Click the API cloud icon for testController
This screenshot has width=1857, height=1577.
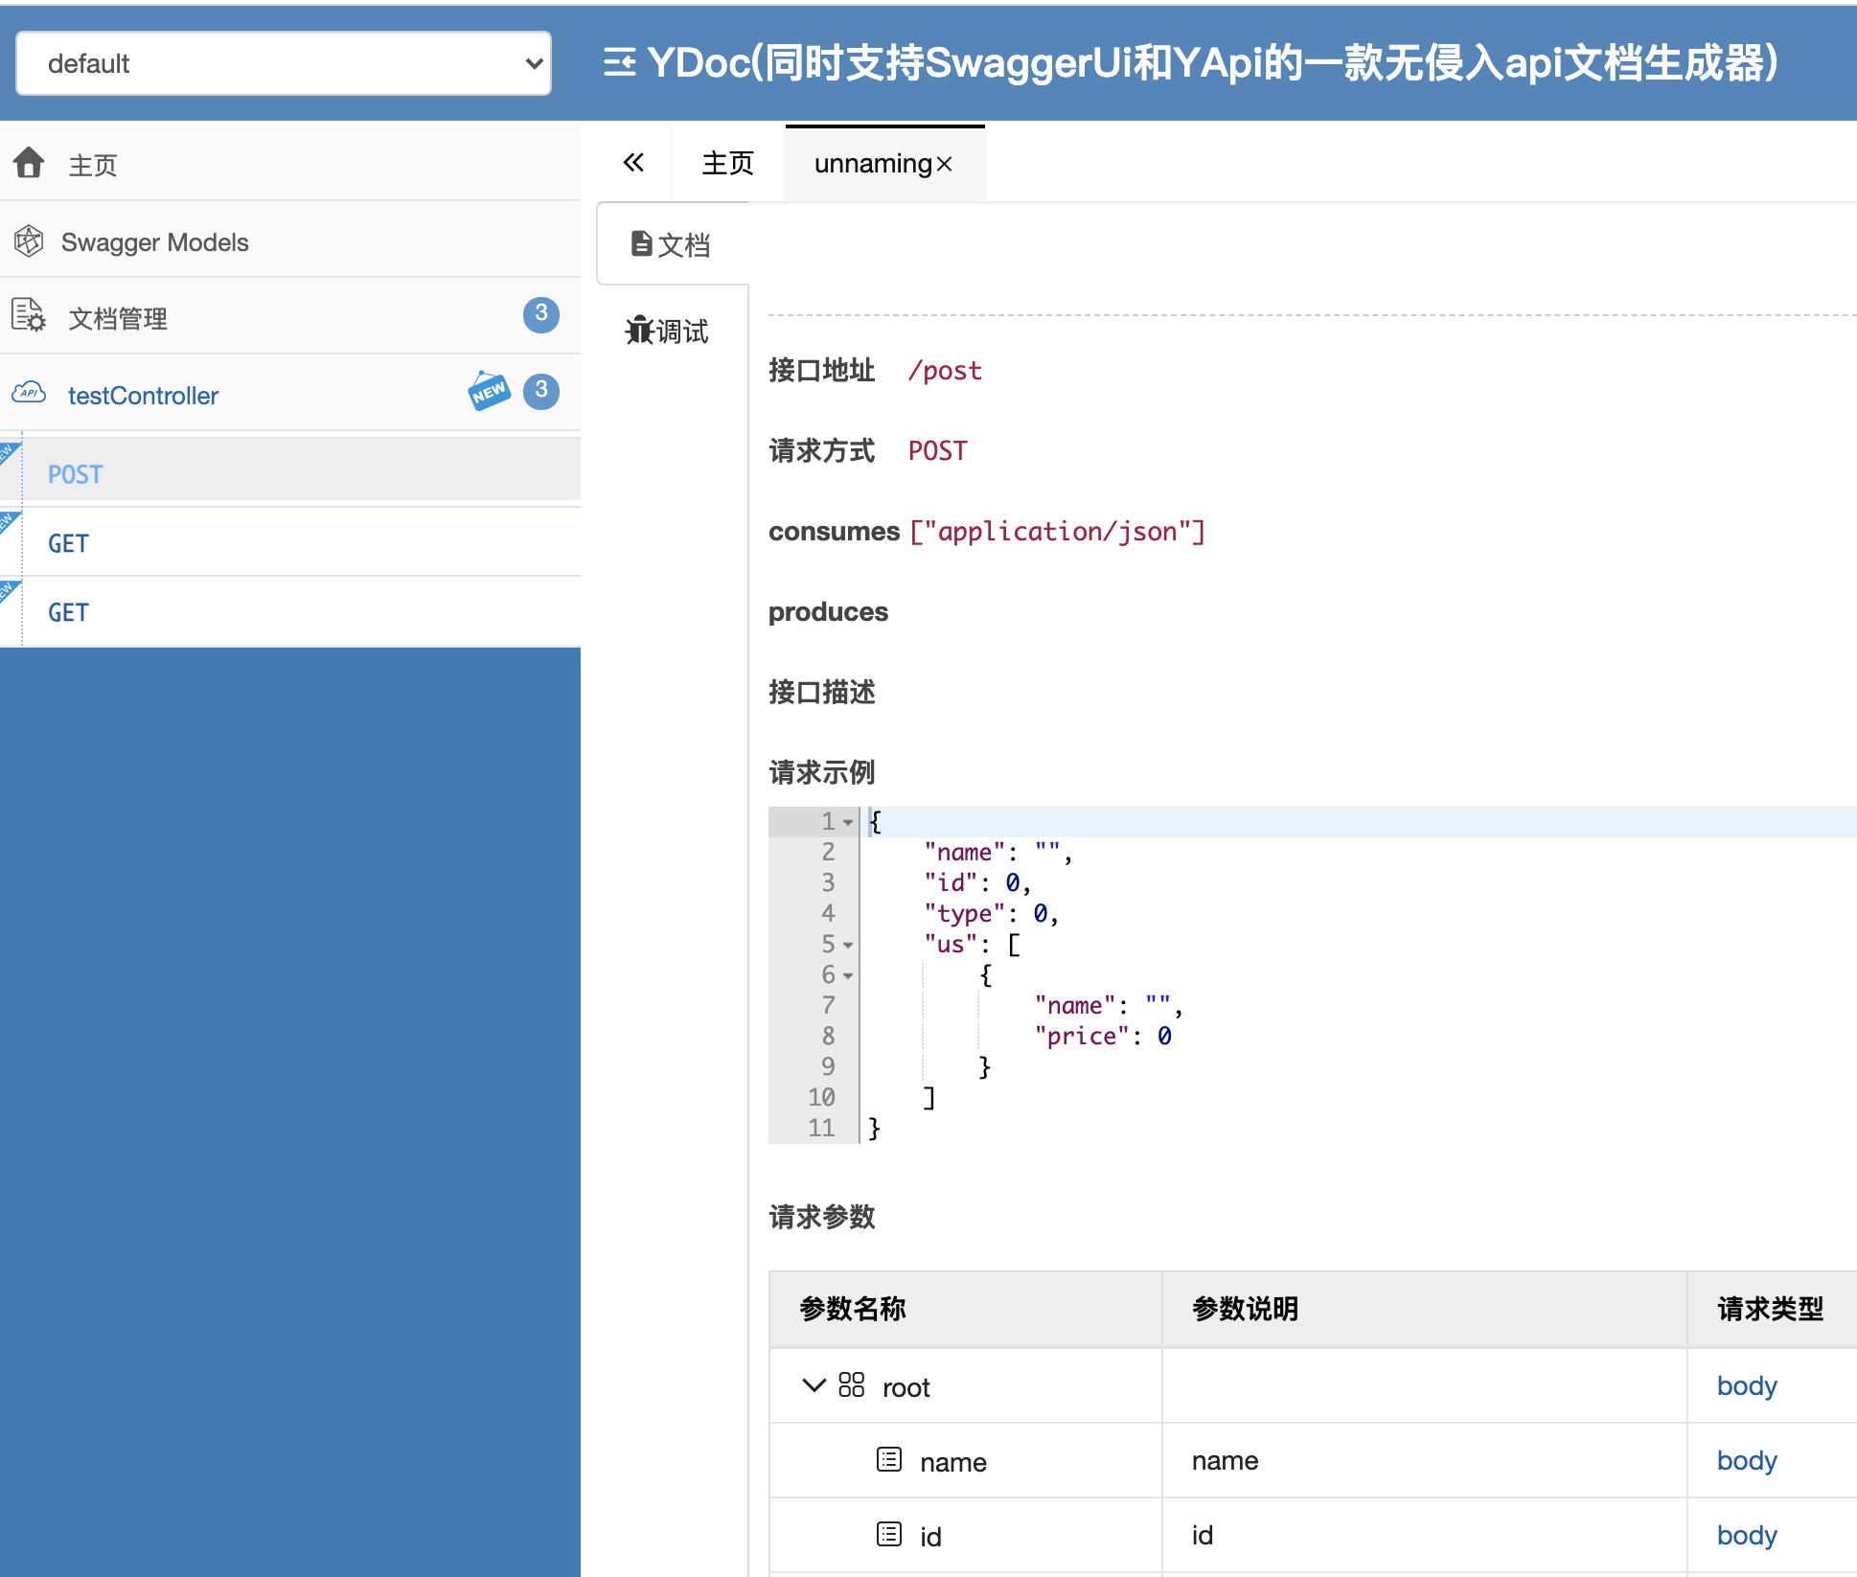pyautogui.click(x=29, y=394)
